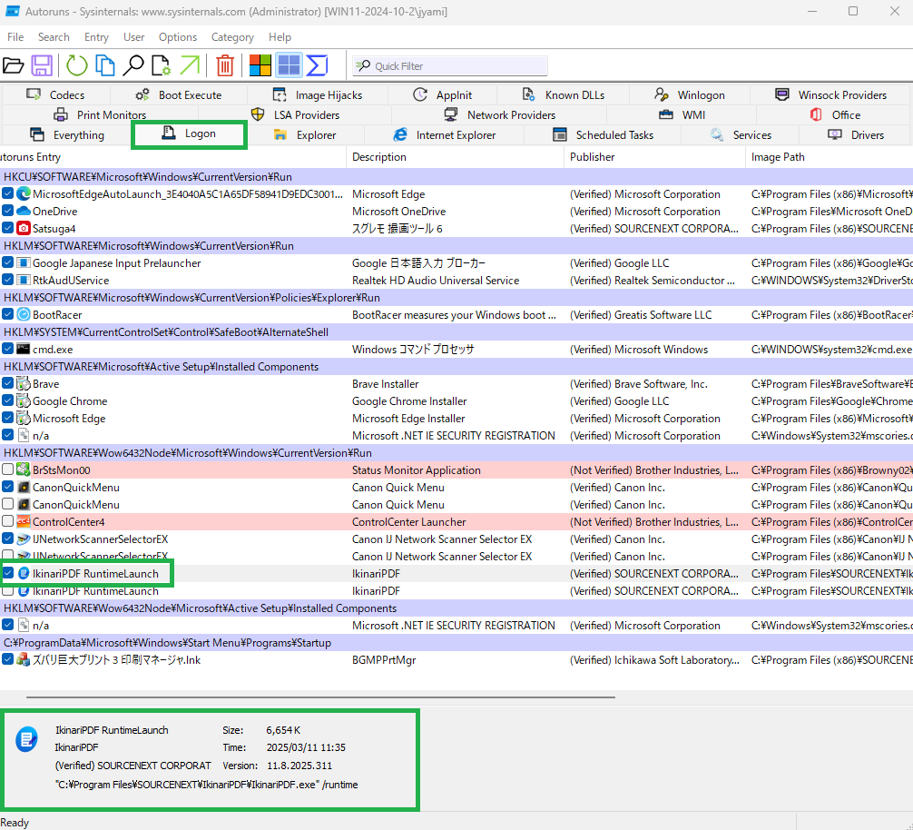Open the Options menu
913x830 pixels.
(178, 36)
